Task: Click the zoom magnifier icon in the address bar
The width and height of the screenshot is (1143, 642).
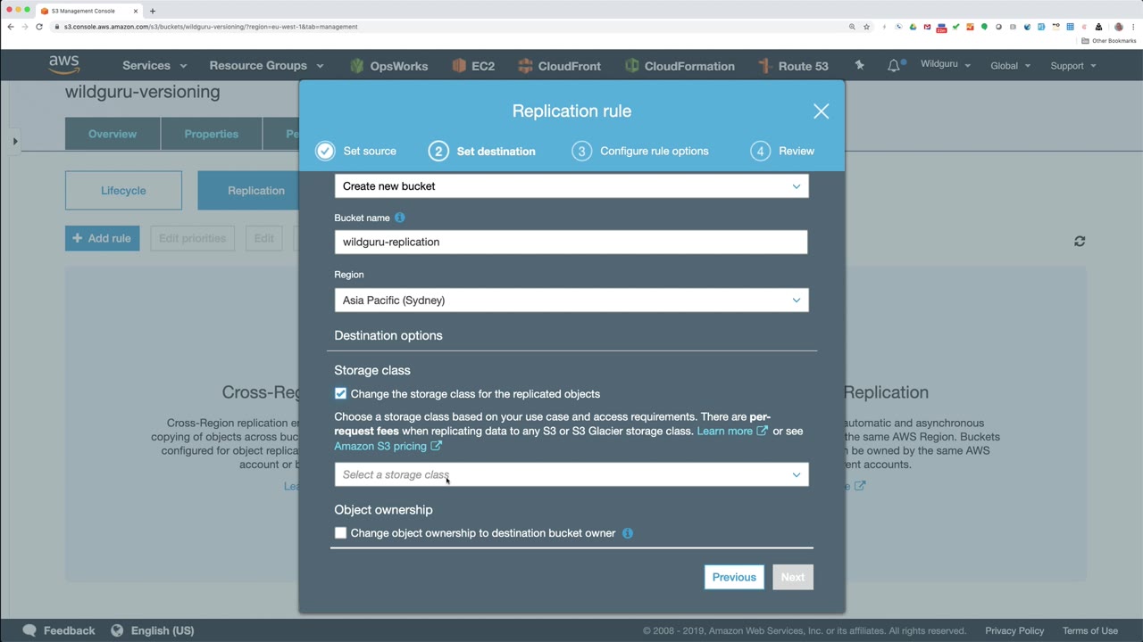Action: (852, 27)
